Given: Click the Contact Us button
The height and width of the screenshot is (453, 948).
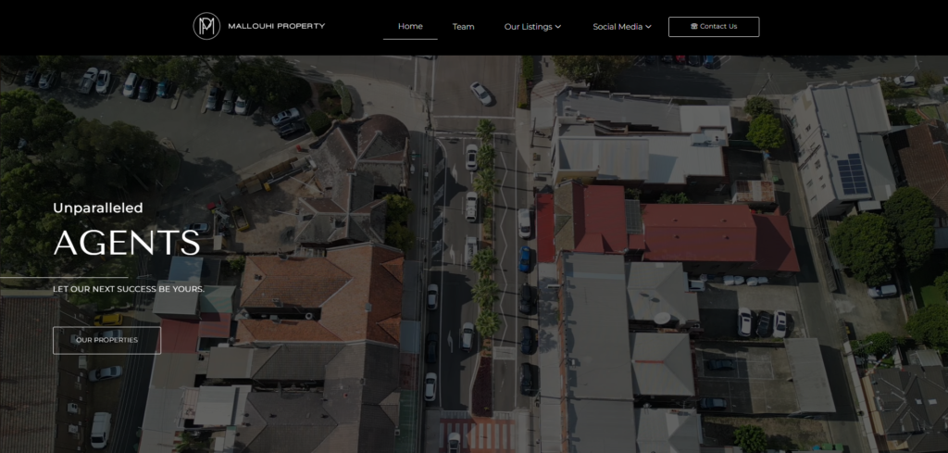Looking at the screenshot, I should pyautogui.click(x=714, y=27).
